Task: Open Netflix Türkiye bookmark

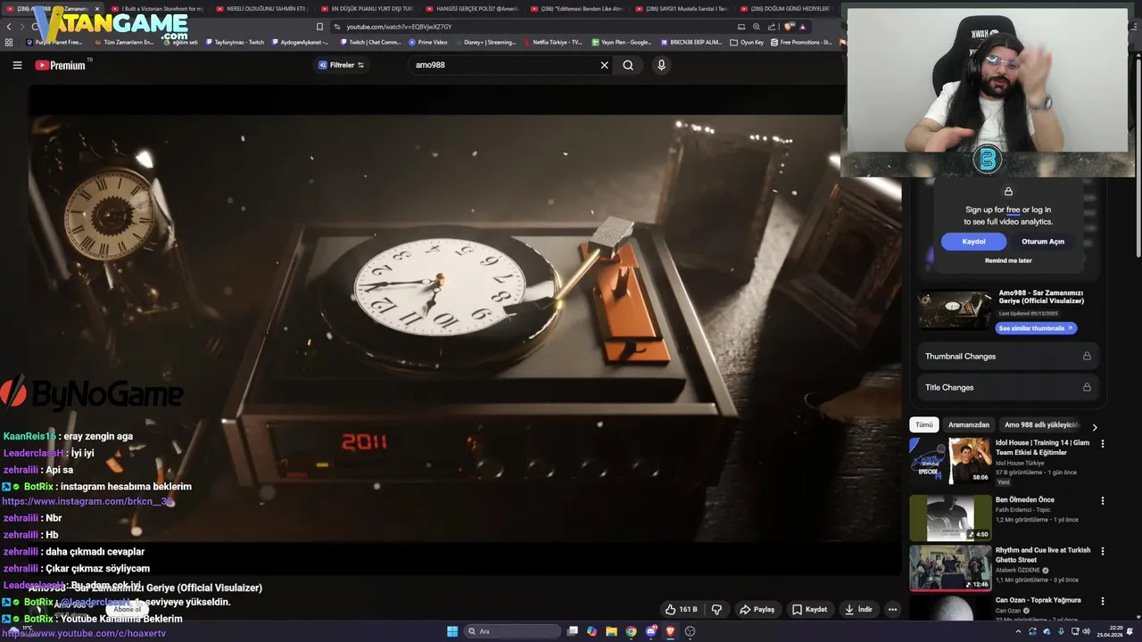Action: tap(553, 42)
